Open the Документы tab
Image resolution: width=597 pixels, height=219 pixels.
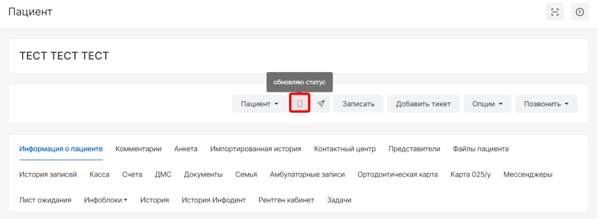click(203, 175)
